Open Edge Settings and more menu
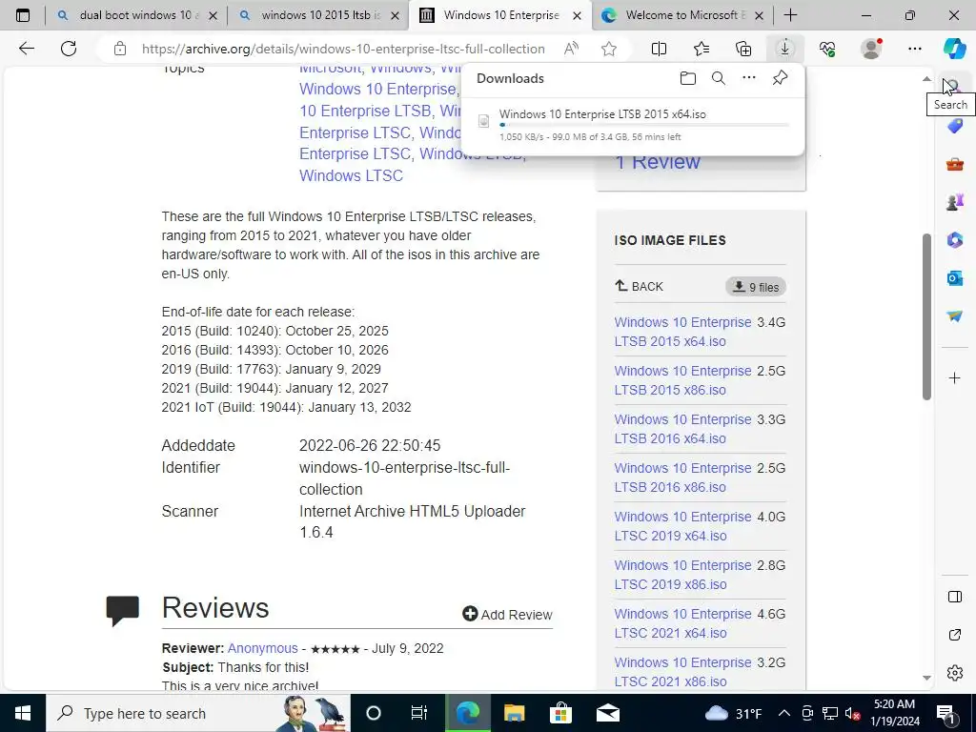976x732 pixels. click(x=914, y=49)
